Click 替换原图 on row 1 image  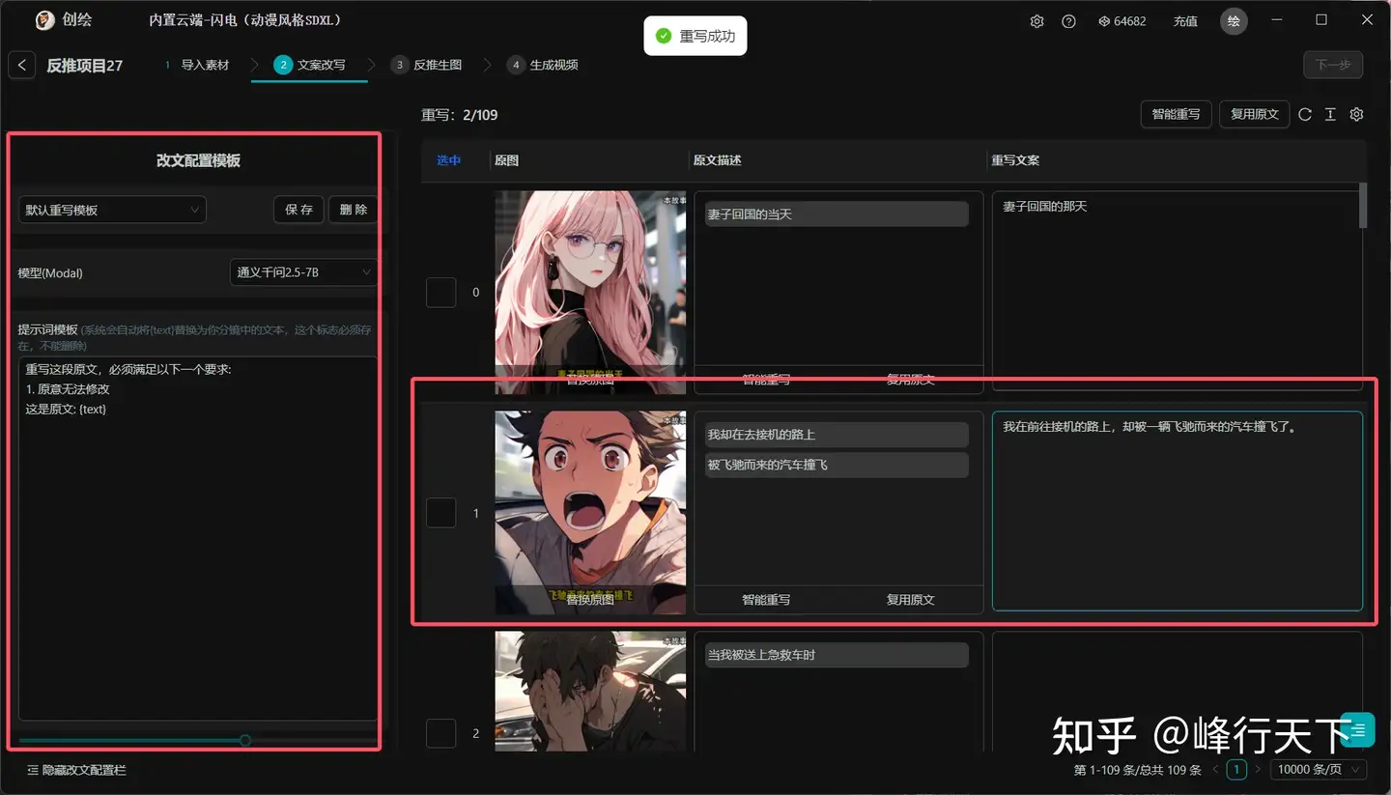pos(590,600)
